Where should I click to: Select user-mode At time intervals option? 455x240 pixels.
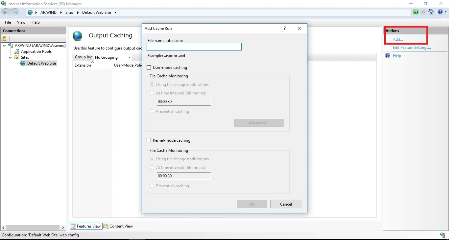click(152, 93)
